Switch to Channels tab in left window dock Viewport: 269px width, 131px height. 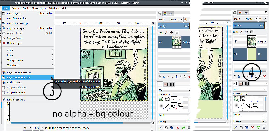tap(165, 14)
